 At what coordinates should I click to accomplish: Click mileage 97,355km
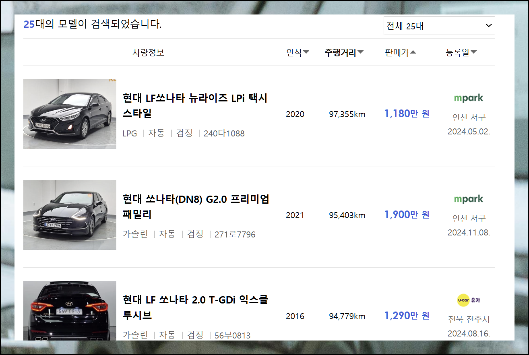[347, 114]
